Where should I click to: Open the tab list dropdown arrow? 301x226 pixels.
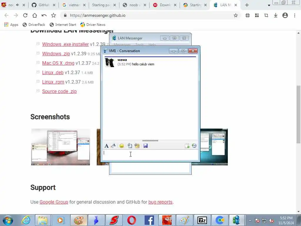point(269,5)
